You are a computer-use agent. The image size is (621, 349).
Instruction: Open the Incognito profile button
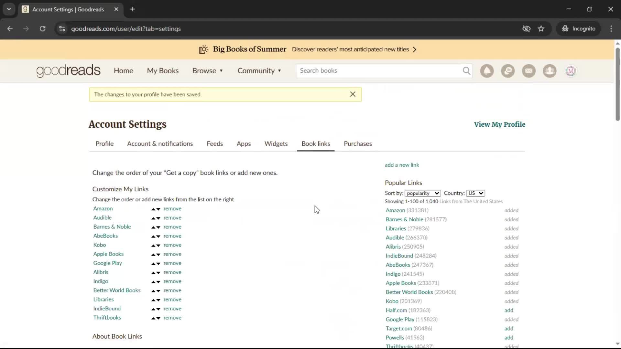[578, 28]
